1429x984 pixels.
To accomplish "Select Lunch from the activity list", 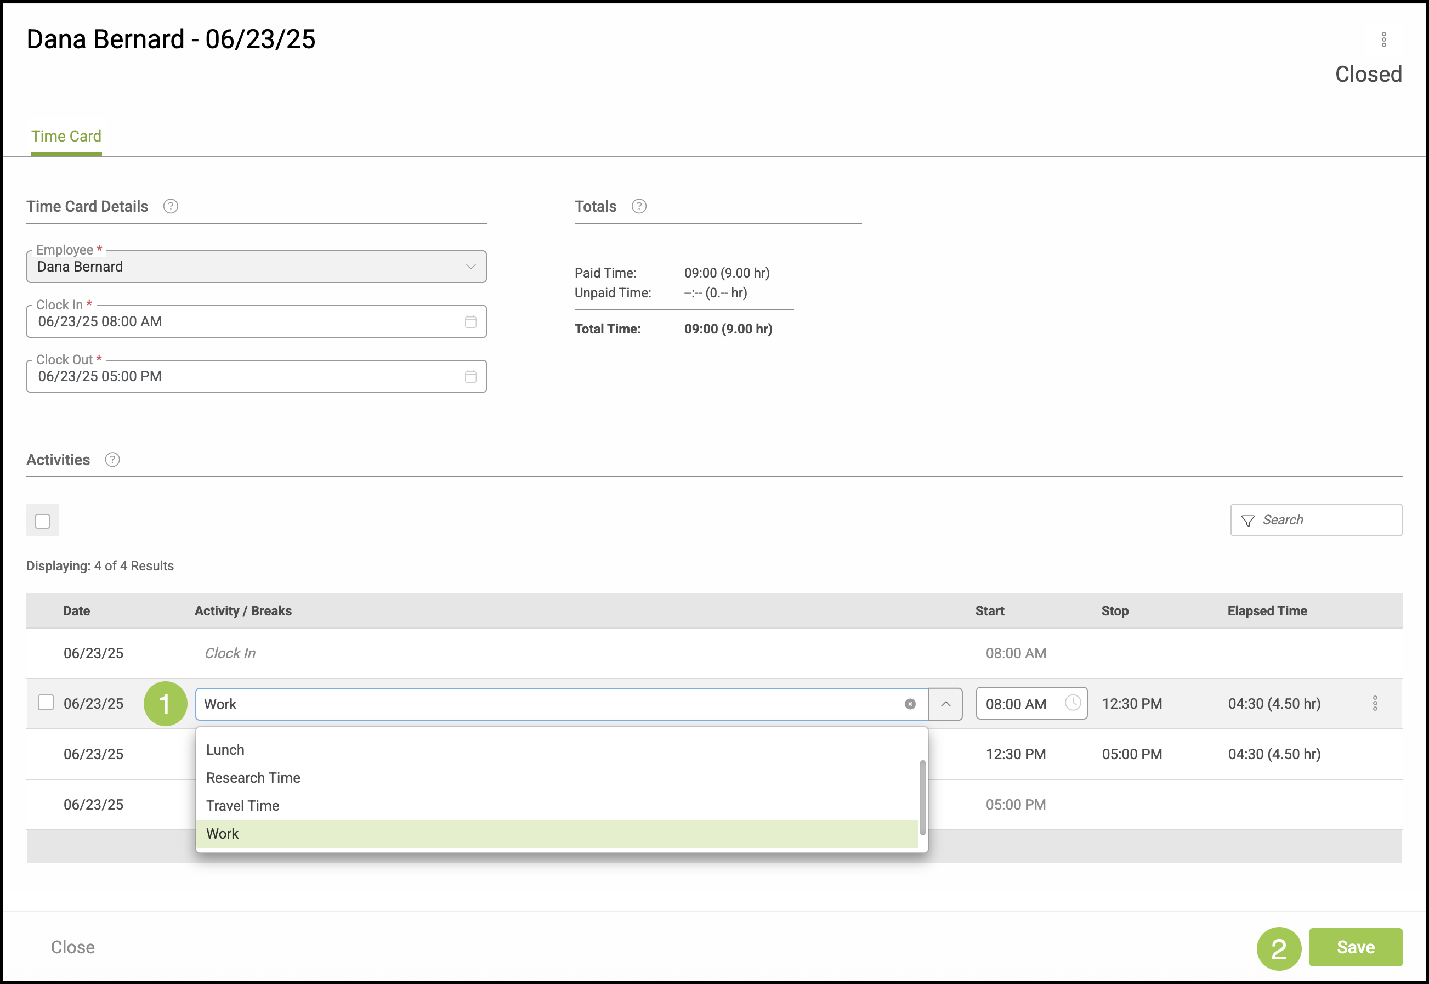I will pos(225,750).
